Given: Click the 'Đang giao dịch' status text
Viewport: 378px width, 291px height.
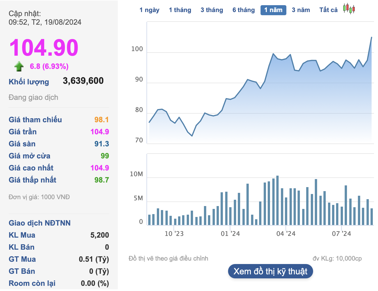Looking at the screenshot, I should click(x=33, y=97).
